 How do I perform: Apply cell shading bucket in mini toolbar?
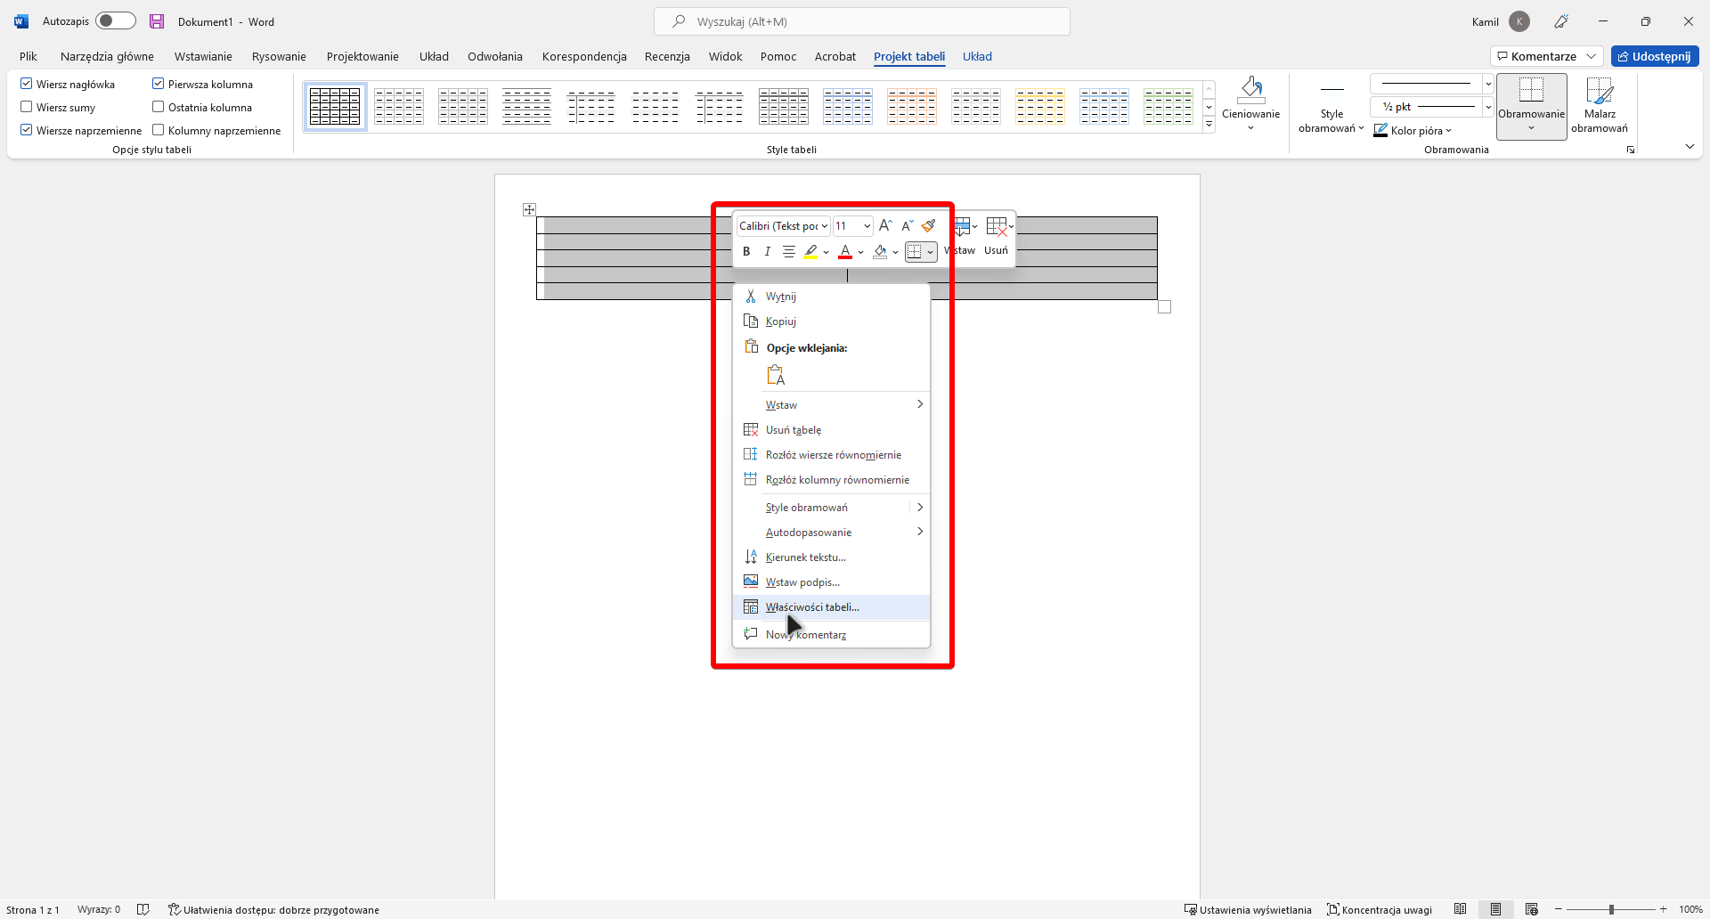tap(880, 252)
